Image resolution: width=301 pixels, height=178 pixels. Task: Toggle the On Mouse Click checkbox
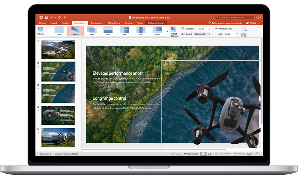coord(216,29)
